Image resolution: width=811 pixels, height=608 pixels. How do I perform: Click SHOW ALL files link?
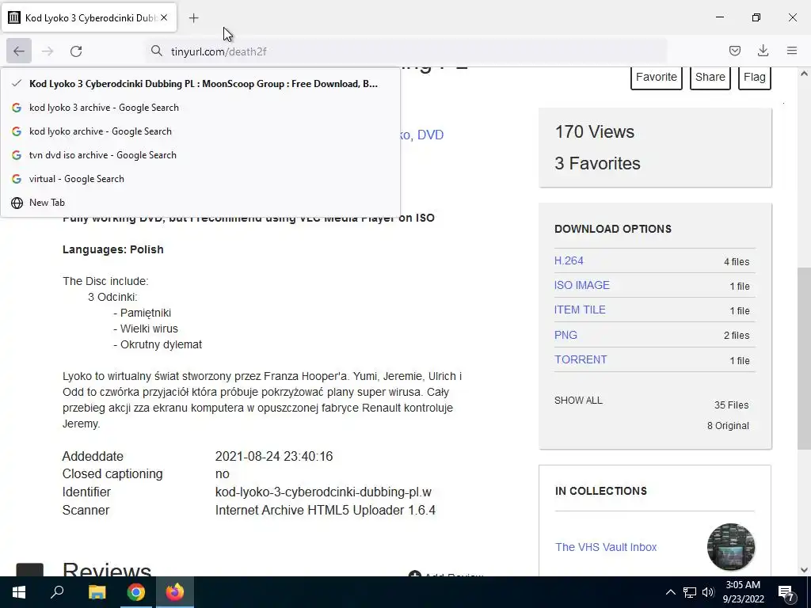578,400
